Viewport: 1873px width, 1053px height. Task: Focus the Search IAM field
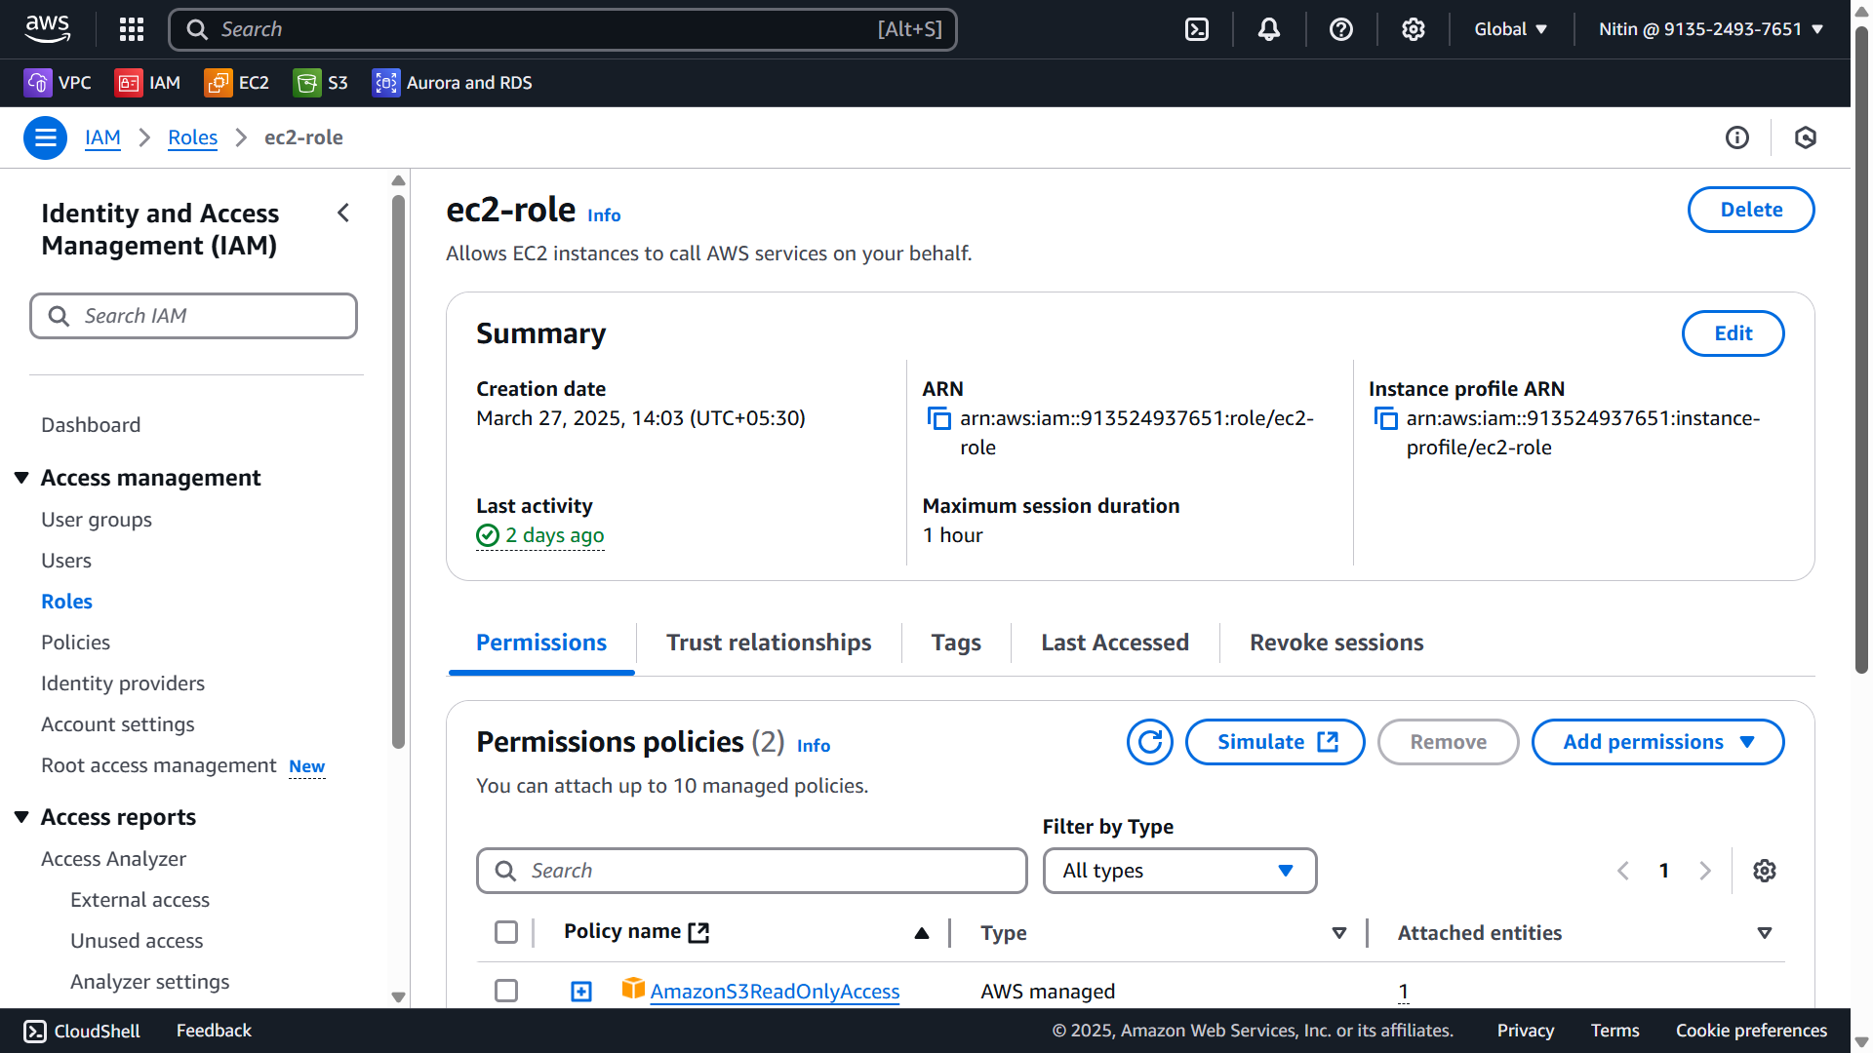[x=193, y=316]
